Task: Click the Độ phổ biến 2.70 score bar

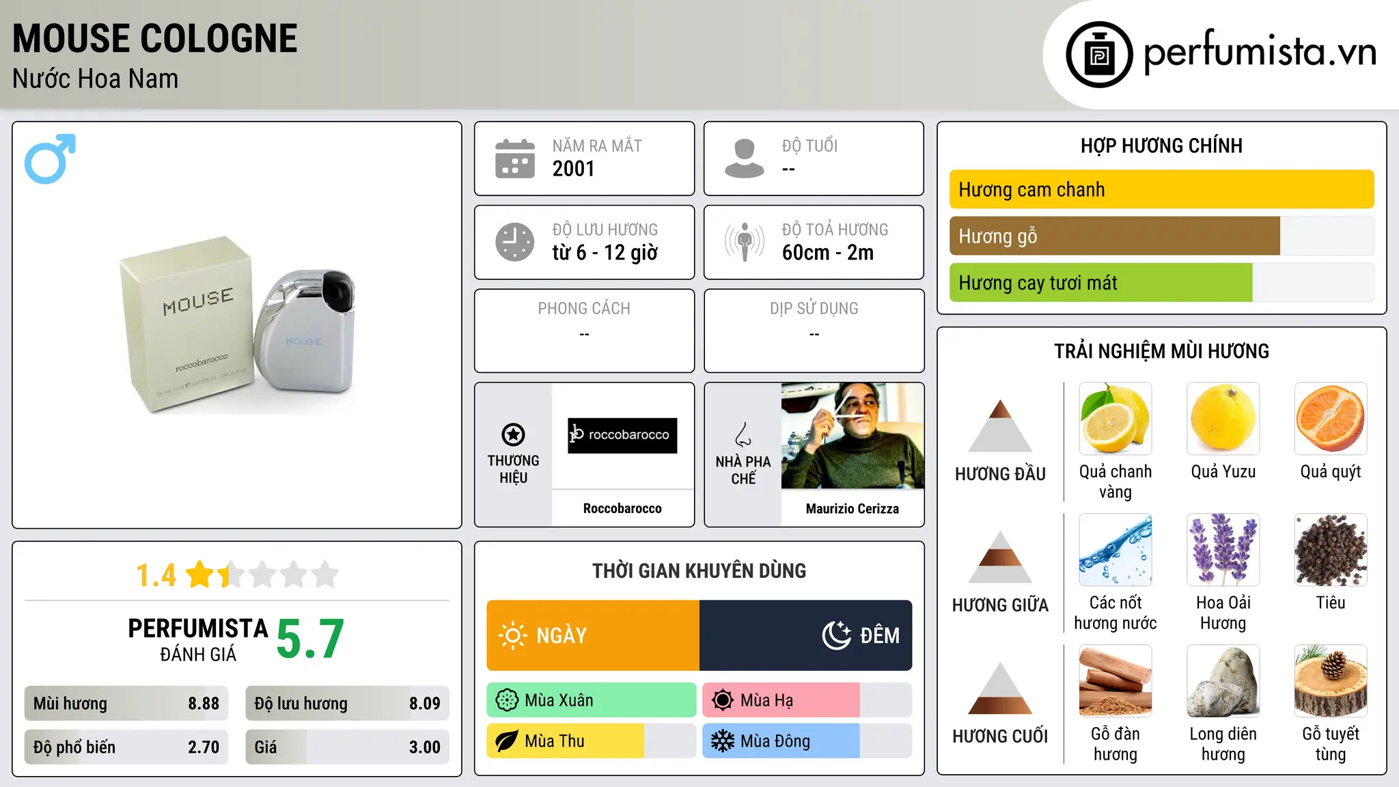Action: [126, 747]
